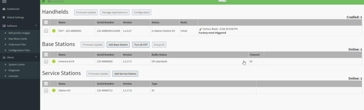
Task: Click chevron icon beside Belt printer images
Action: coord(5,33)
